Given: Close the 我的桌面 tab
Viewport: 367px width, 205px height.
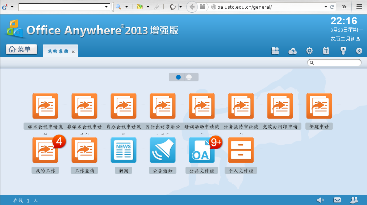Looking at the screenshot, I should click(73, 52).
